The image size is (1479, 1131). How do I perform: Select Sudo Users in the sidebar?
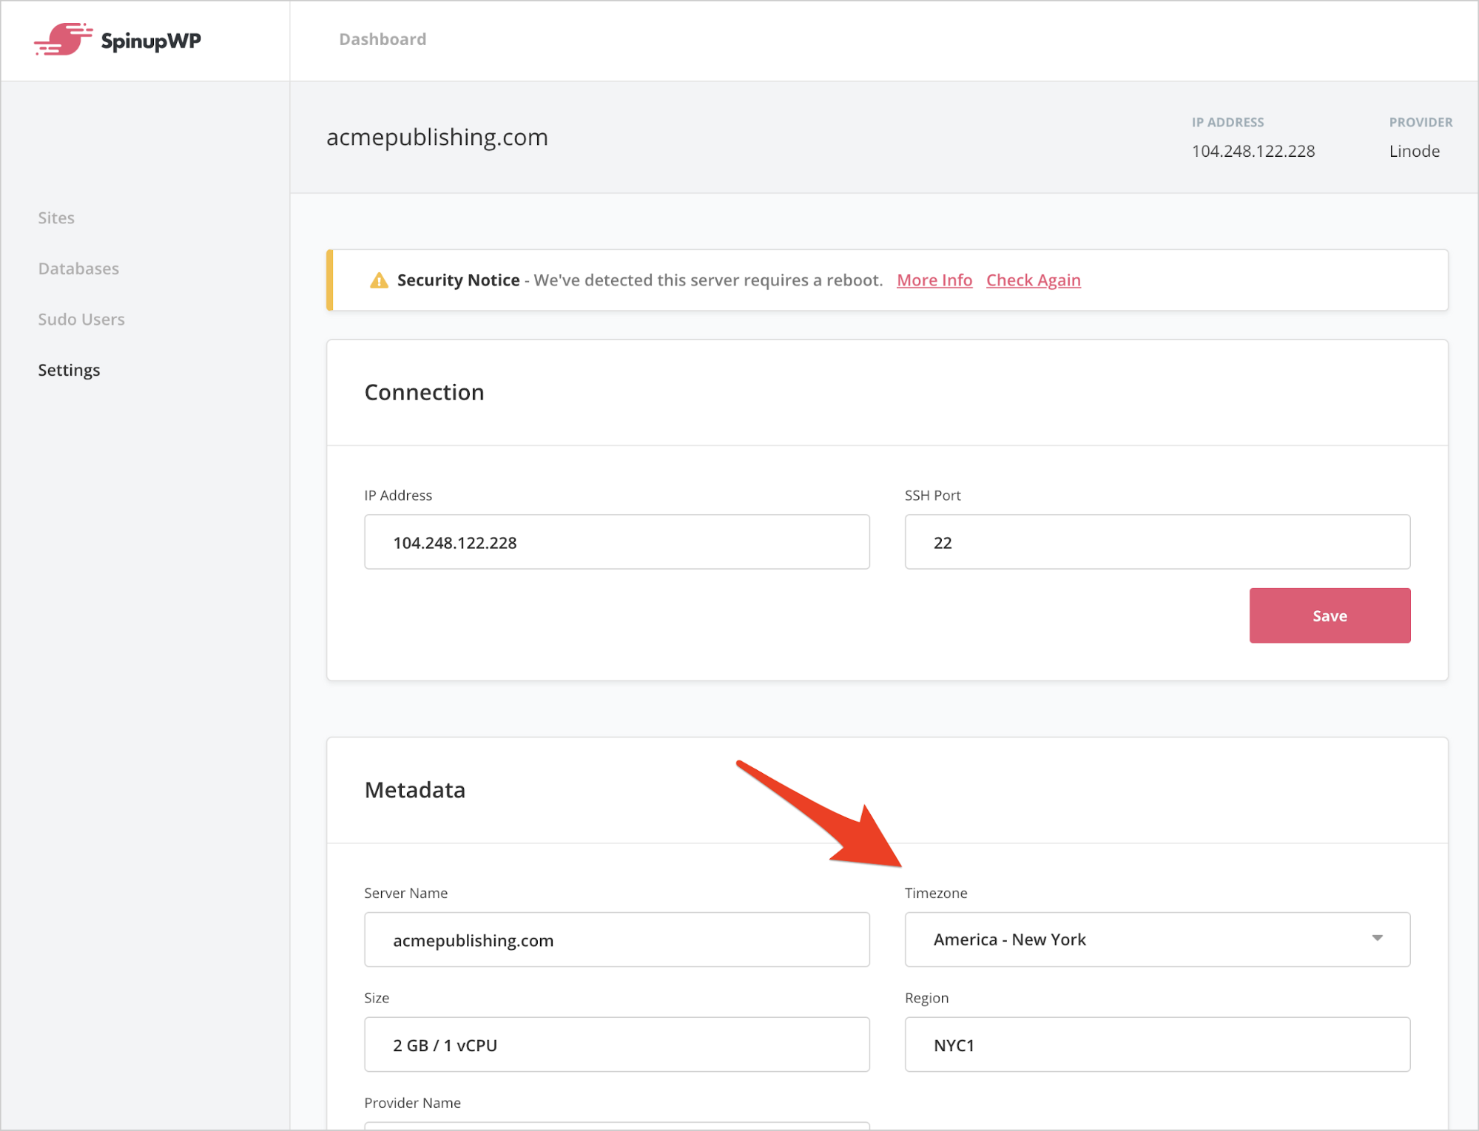click(x=81, y=318)
